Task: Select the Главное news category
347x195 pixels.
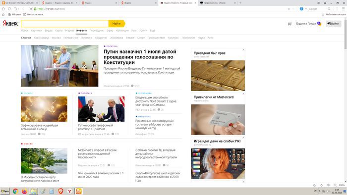Action: pyautogui.click(x=26, y=38)
